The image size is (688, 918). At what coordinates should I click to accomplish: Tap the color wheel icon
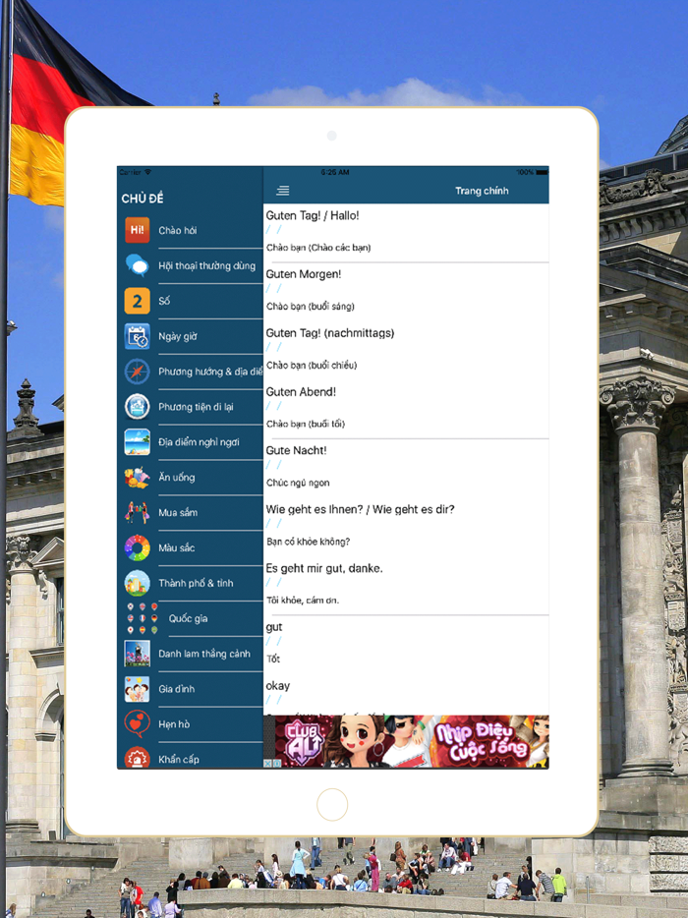(x=137, y=548)
